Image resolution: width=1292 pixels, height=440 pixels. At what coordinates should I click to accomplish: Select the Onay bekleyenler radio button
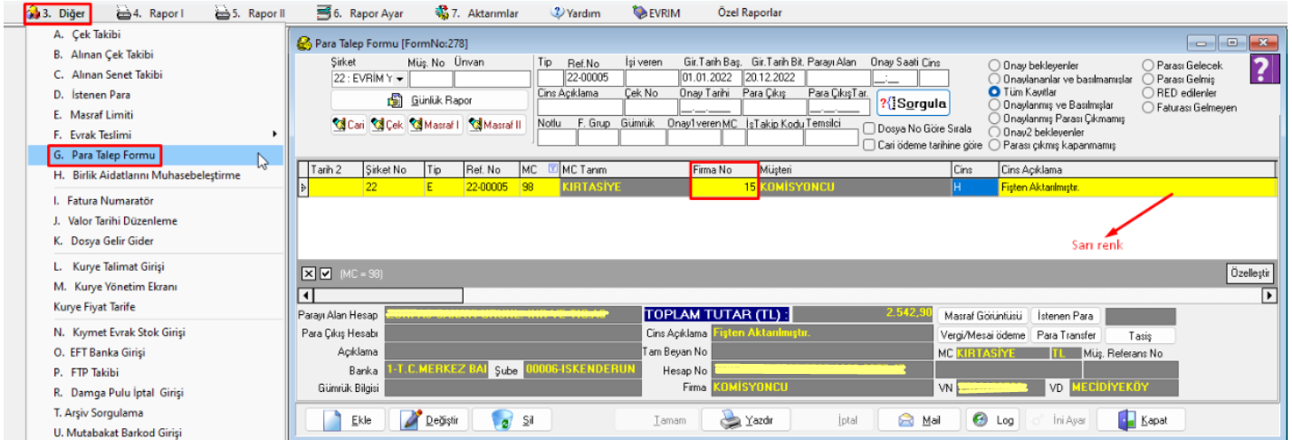pos(994,66)
